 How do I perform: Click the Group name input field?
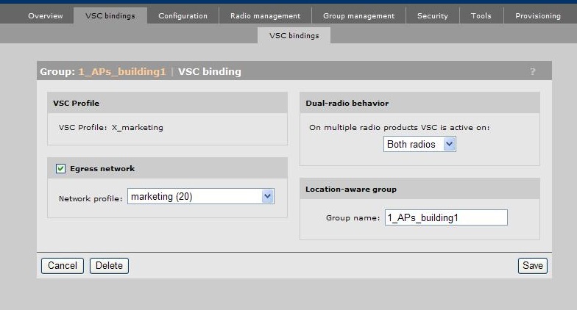point(446,217)
